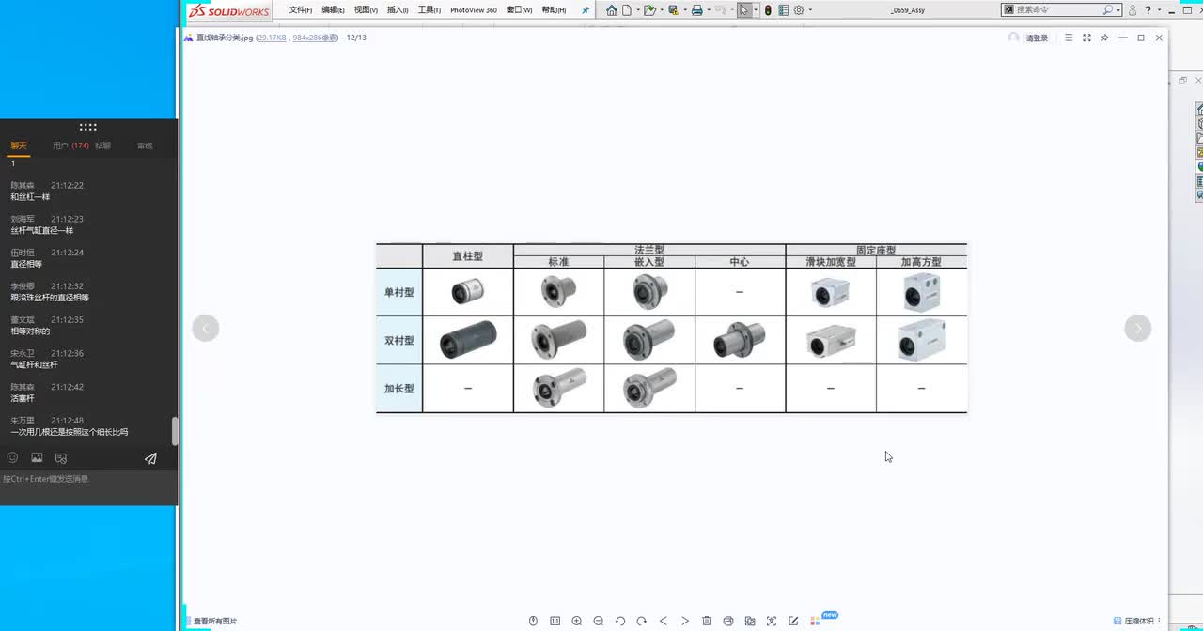Expand the search magnifier dropdown
Image resolution: width=1203 pixels, height=631 pixels.
pyautogui.click(x=1118, y=10)
